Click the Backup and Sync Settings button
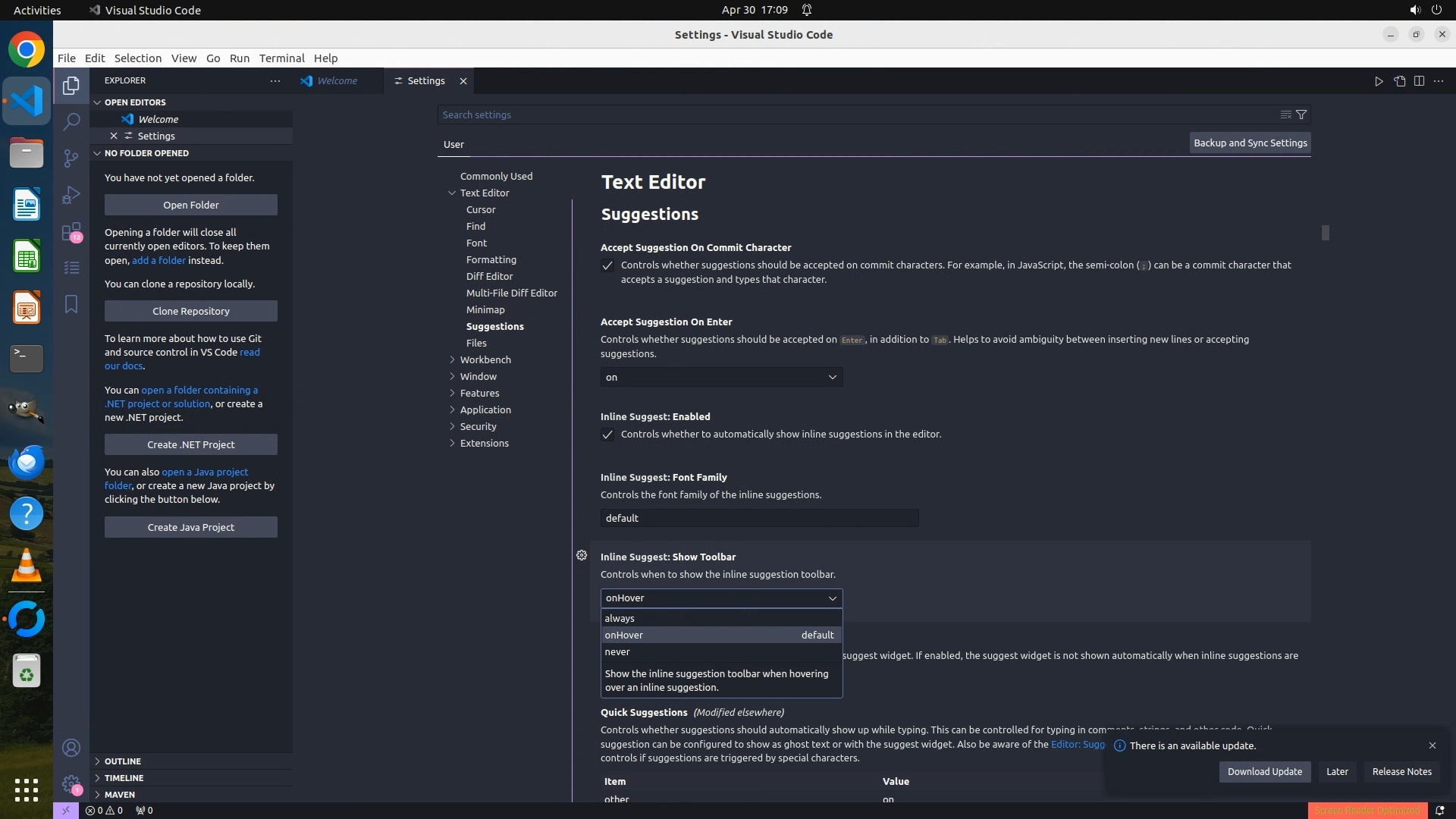1456x819 pixels. pos(1250,143)
